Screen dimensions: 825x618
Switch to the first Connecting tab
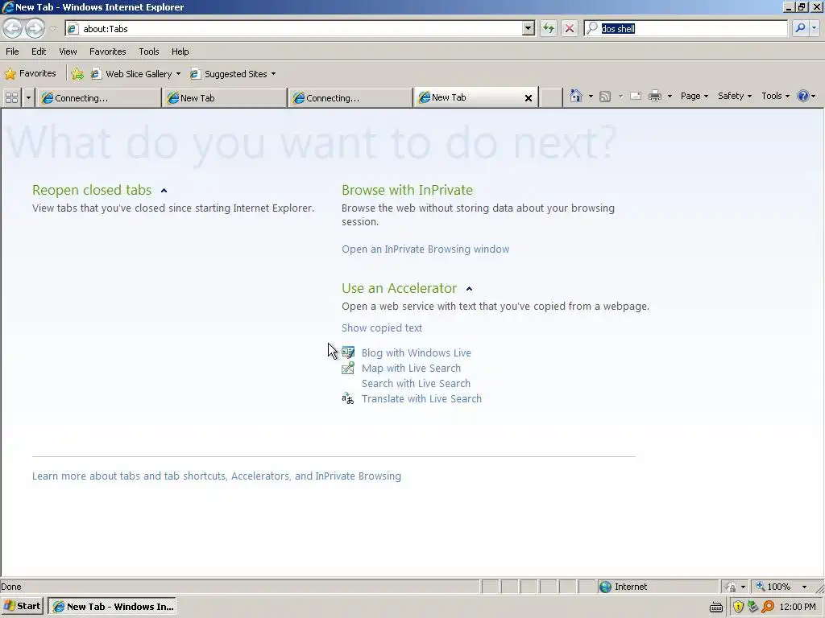[97, 97]
